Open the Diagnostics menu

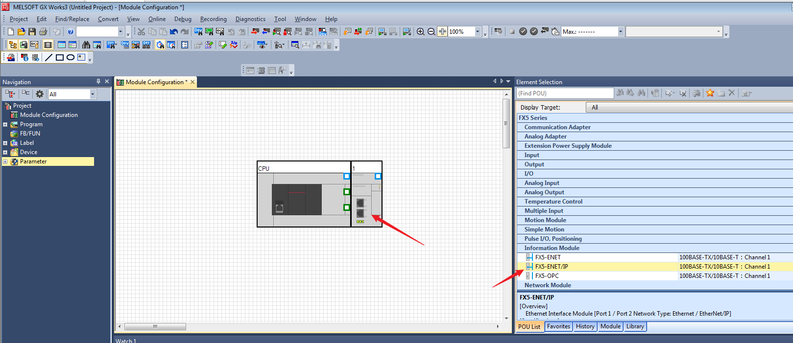[250, 19]
